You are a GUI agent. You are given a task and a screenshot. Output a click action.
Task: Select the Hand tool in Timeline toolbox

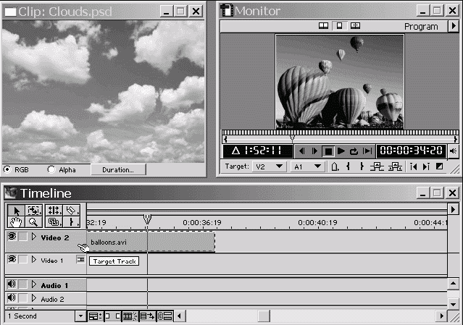[16, 222]
